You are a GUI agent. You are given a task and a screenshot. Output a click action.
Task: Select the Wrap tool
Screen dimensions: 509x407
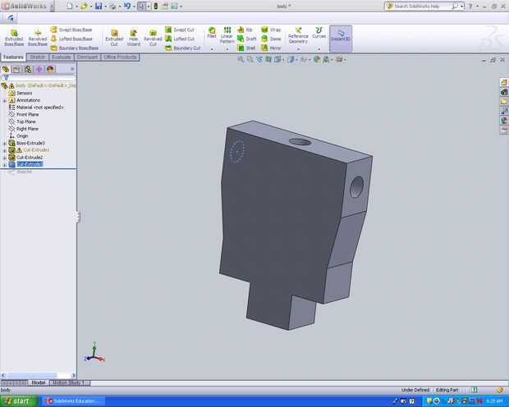271,30
